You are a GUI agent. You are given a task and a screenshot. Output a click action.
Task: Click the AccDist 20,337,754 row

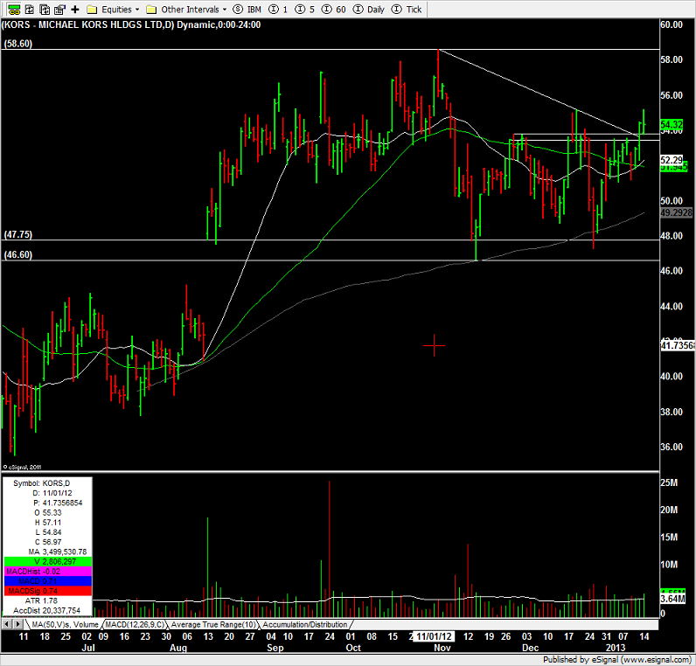(x=47, y=611)
